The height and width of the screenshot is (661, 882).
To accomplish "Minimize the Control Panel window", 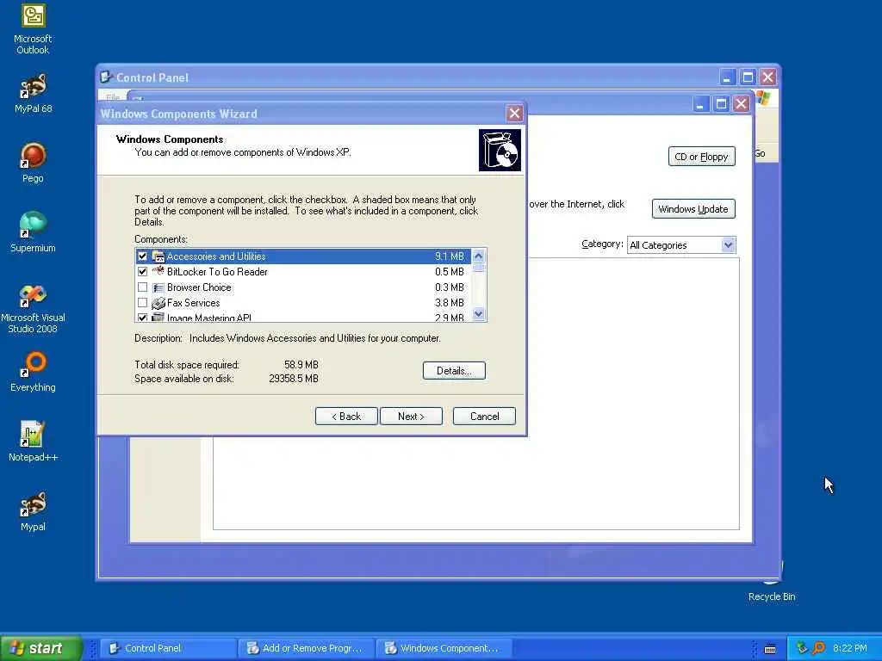I will point(727,77).
